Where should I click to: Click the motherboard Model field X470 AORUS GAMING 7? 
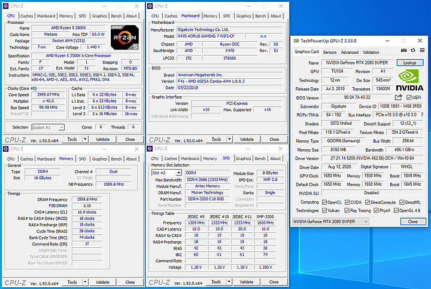(210, 36)
